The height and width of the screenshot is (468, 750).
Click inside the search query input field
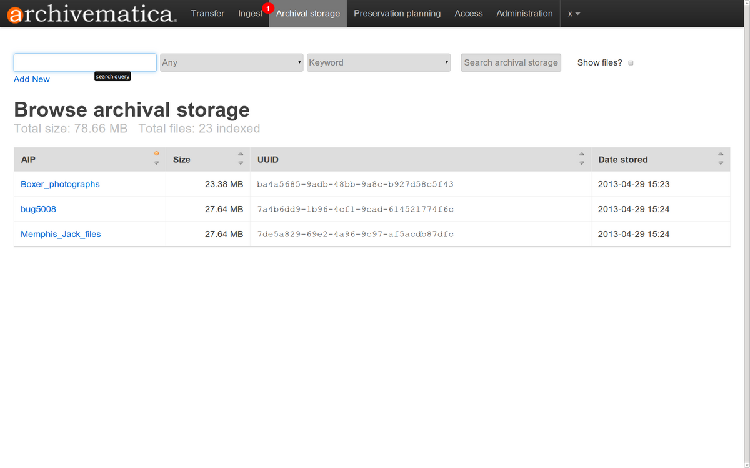tap(84, 62)
